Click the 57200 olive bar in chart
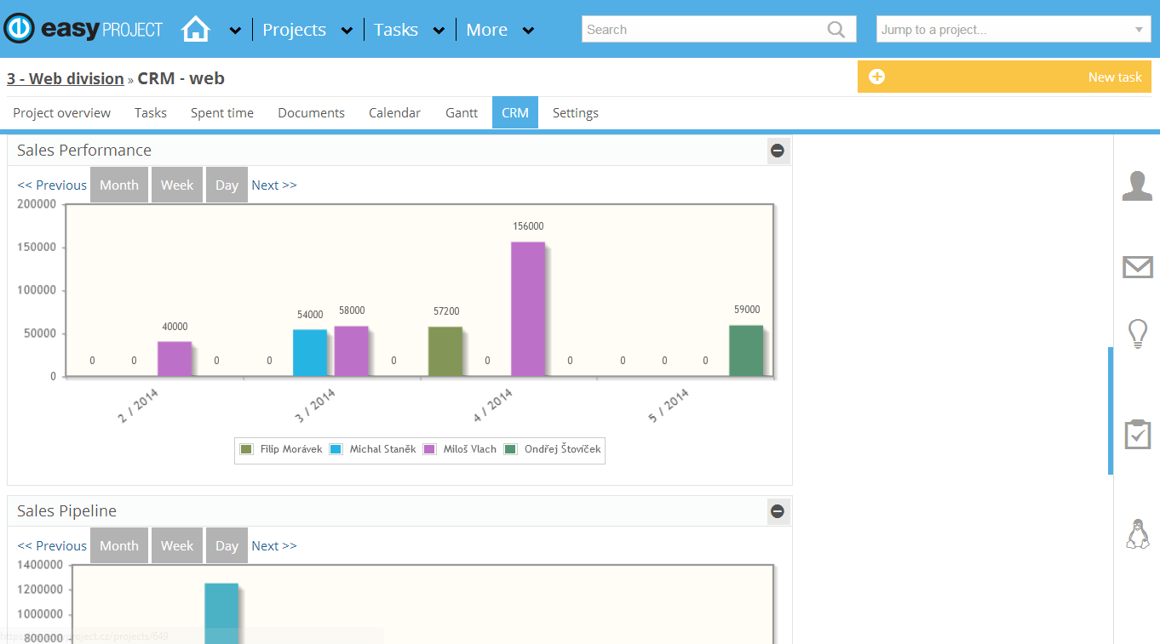1160x644 pixels. 445,351
